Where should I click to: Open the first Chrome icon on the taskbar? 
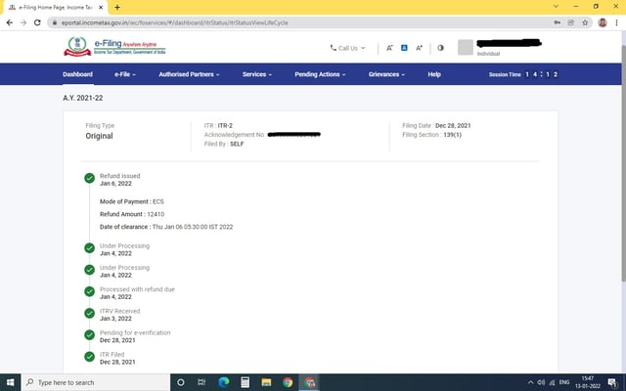pos(288,382)
